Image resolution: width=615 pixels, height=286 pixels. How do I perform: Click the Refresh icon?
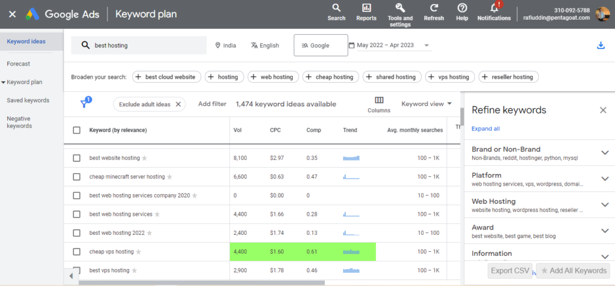[434, 12]
